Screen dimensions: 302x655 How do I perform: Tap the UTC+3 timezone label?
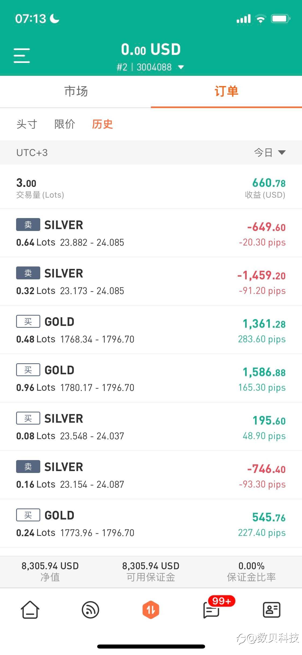32,153
